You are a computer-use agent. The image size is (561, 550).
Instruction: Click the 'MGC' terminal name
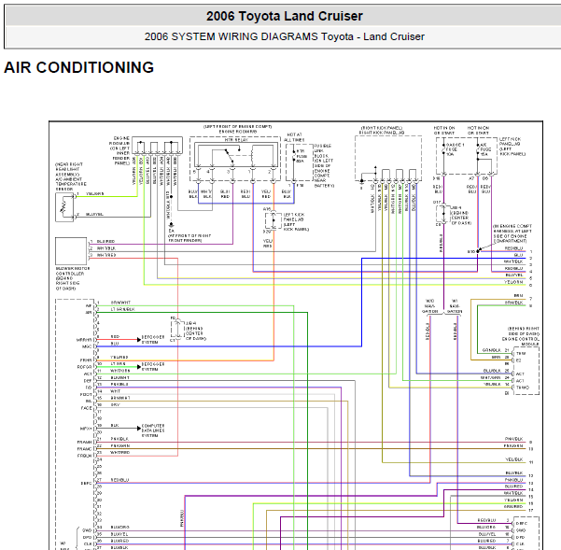tap(87, 346)
